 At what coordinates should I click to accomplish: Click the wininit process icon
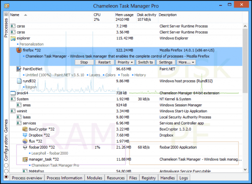13,111
